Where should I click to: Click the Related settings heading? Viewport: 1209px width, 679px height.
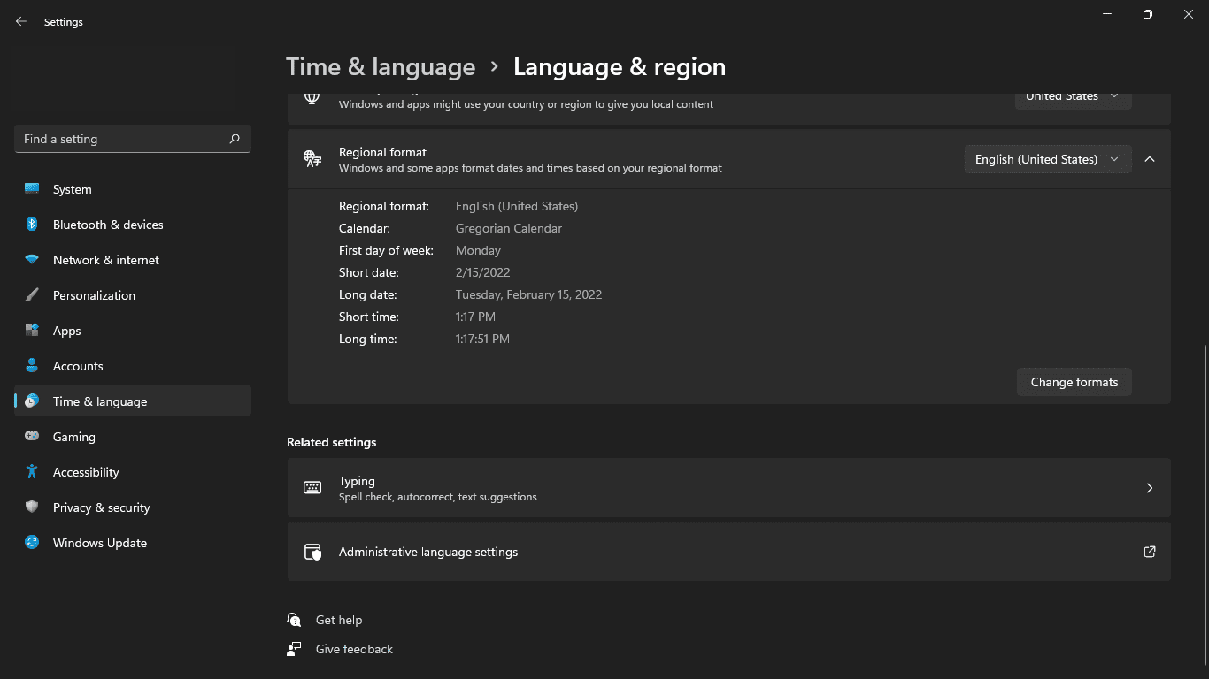(x=332, y=442)
